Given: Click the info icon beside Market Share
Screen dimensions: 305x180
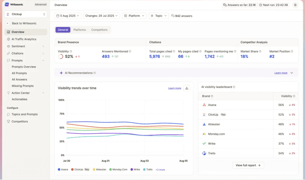Looking at the screenshot, I should (260, 52).
